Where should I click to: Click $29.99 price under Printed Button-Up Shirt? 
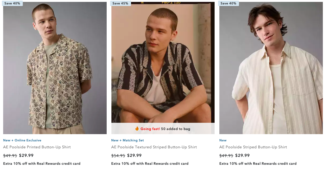pos(26,156)
